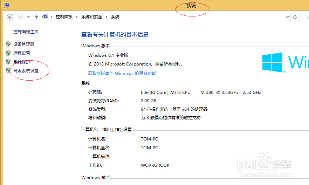309x185 pixels.
Task: Click the shield icon beside 高级系统设置
Action: click(8, 70)
